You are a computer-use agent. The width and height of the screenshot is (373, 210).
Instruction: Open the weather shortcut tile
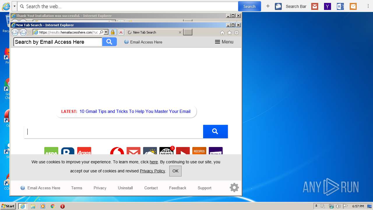150,151
